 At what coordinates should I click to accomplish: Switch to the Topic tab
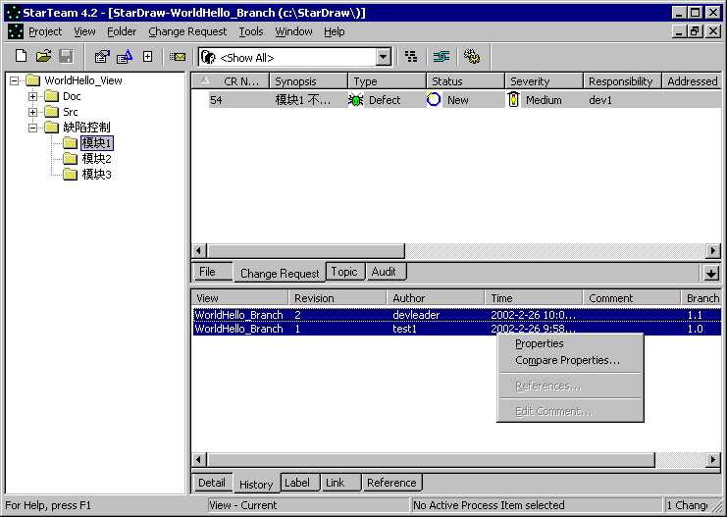click(x=344, y=272)
